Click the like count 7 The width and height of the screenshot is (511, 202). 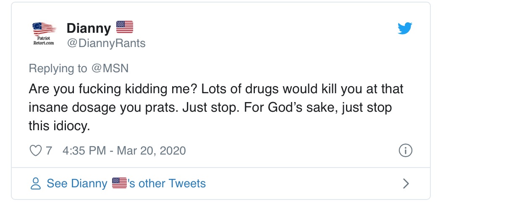[49, 150]
